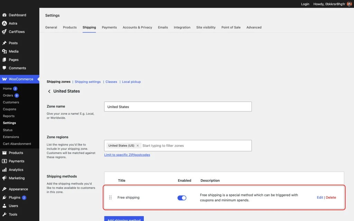Grab the Free shipping drag handle
This screenshot has height=221, width=354.
pyautogui.click(x=110, y=198)
